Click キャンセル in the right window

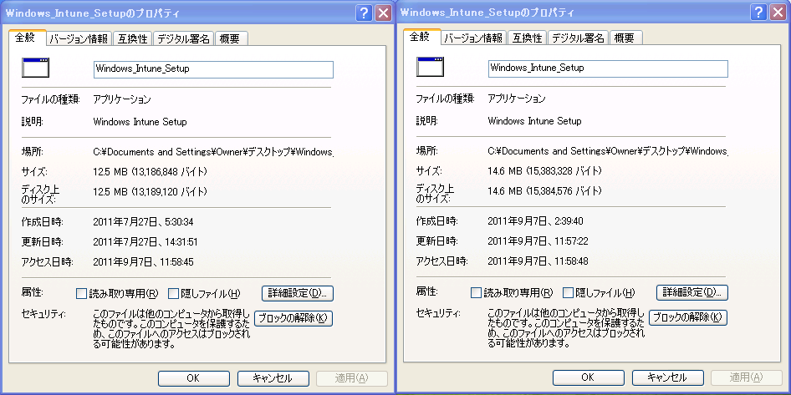pos(667,377)
